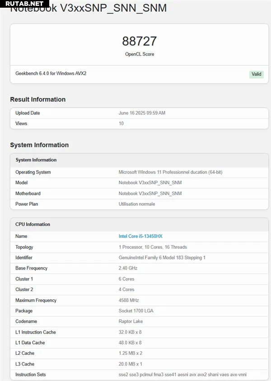The width and height of the screenshot is (271, 381).
Task: Click the Cluster 1 label
Action: (x=24, y=279)
